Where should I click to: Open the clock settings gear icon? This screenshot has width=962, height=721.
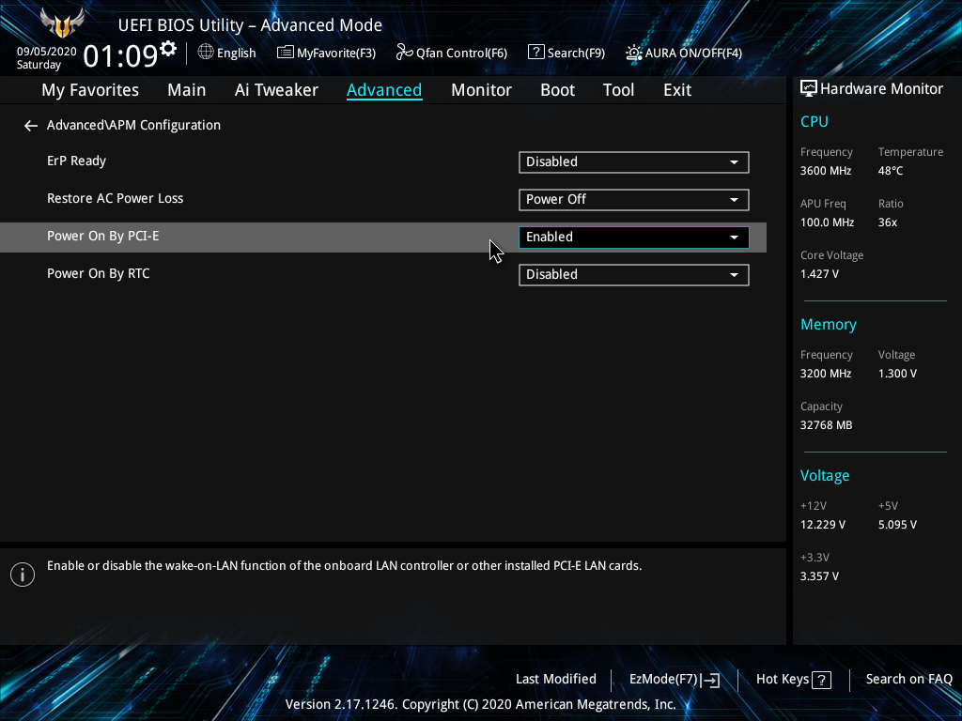click(x=168, y=49)
